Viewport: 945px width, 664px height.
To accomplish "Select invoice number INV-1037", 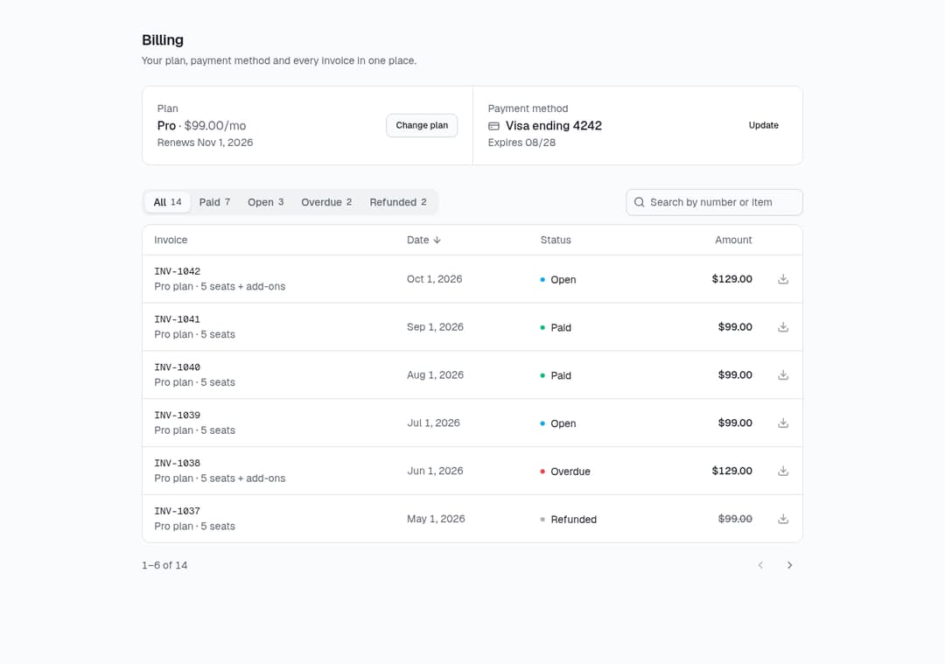I will point(177,511).
